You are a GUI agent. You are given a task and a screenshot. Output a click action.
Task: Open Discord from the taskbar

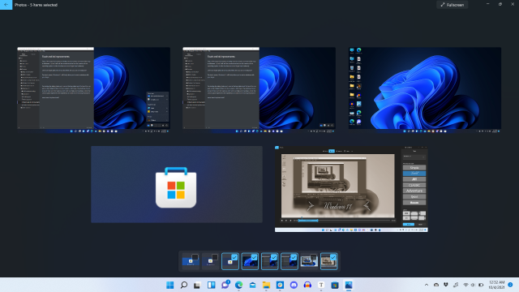pos(294,285)
